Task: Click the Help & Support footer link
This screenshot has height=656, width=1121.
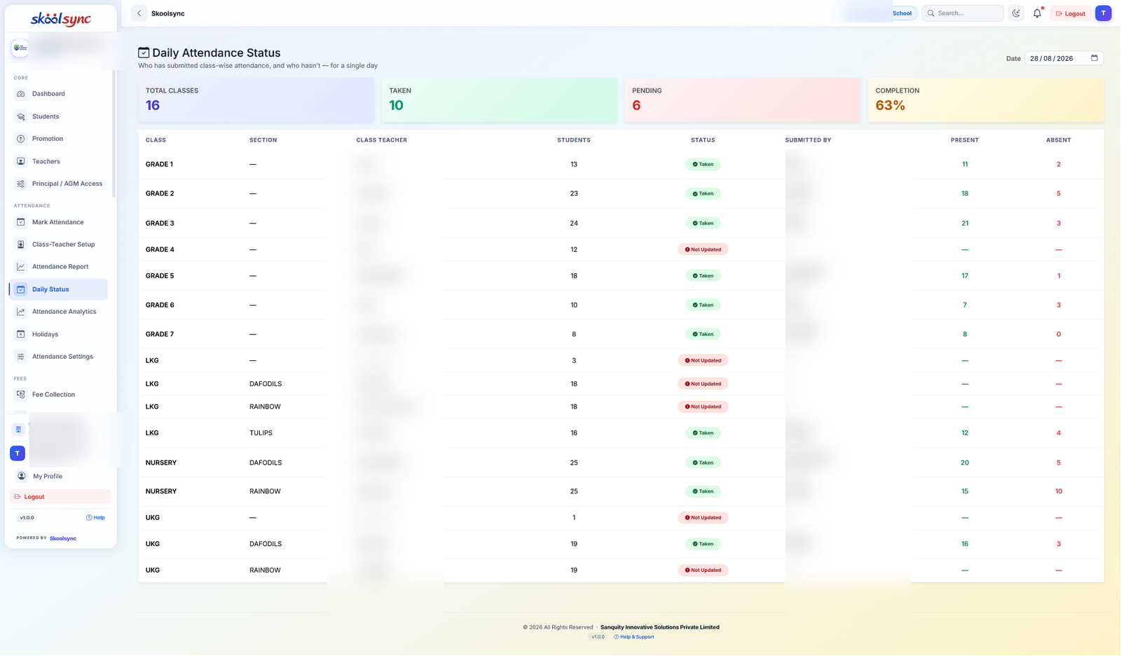Action: click(x=634, y=637)
